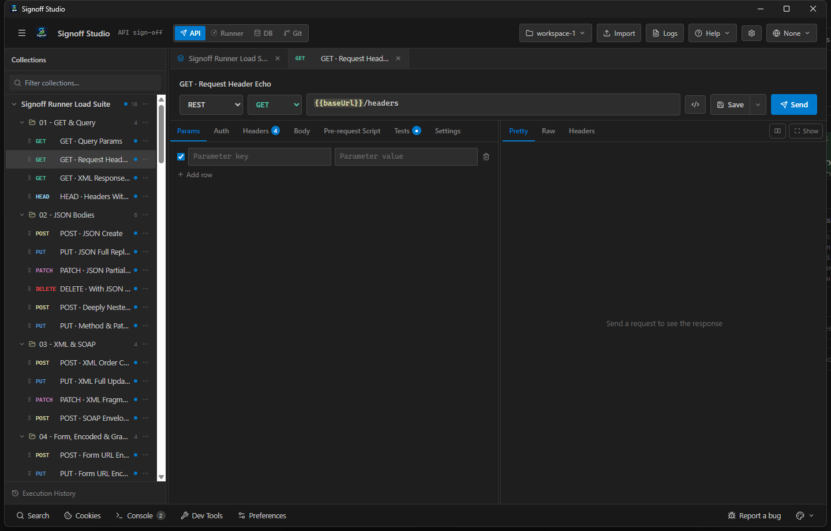Click the Parameter key field
Screen dimensions: 831x531
(260, 156)
